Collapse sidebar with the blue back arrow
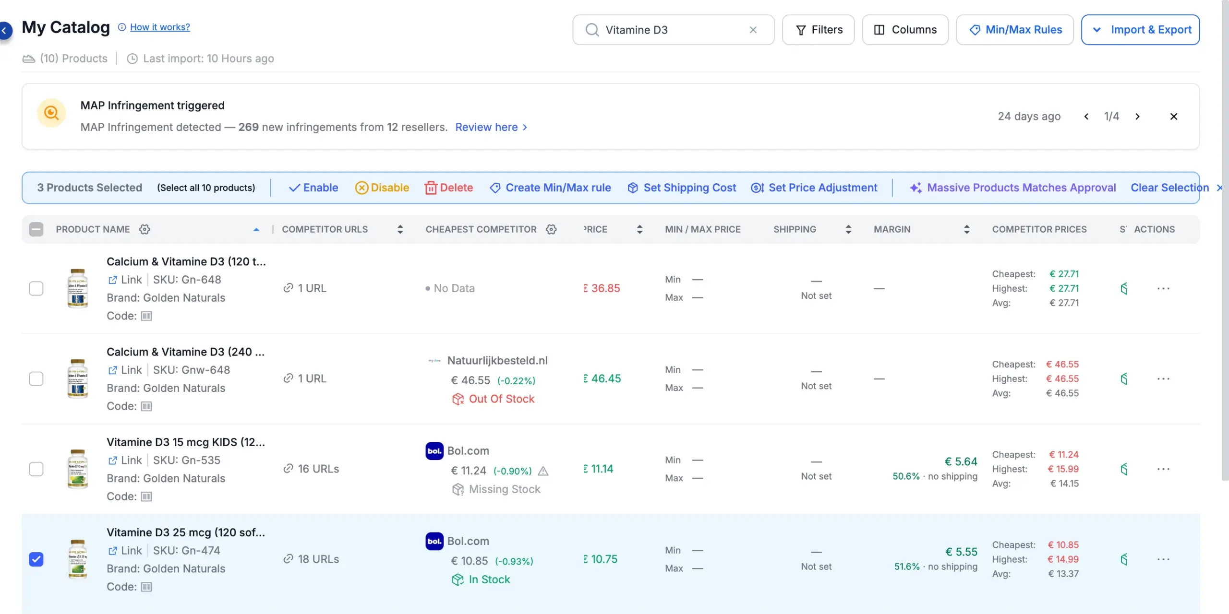The image size is (1229, 614). 5,30
